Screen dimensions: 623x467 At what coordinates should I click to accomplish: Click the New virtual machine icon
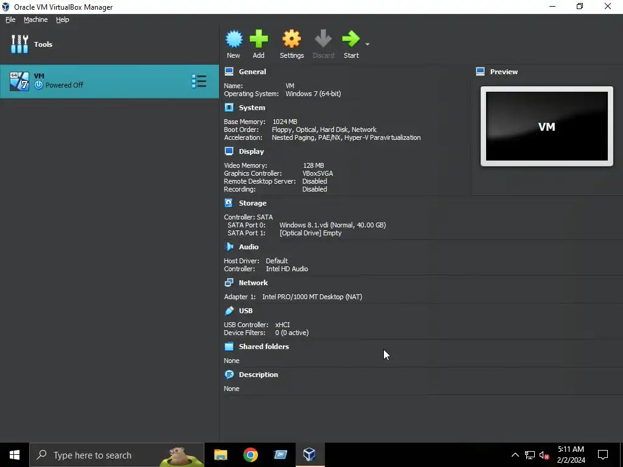click(234, 39)
